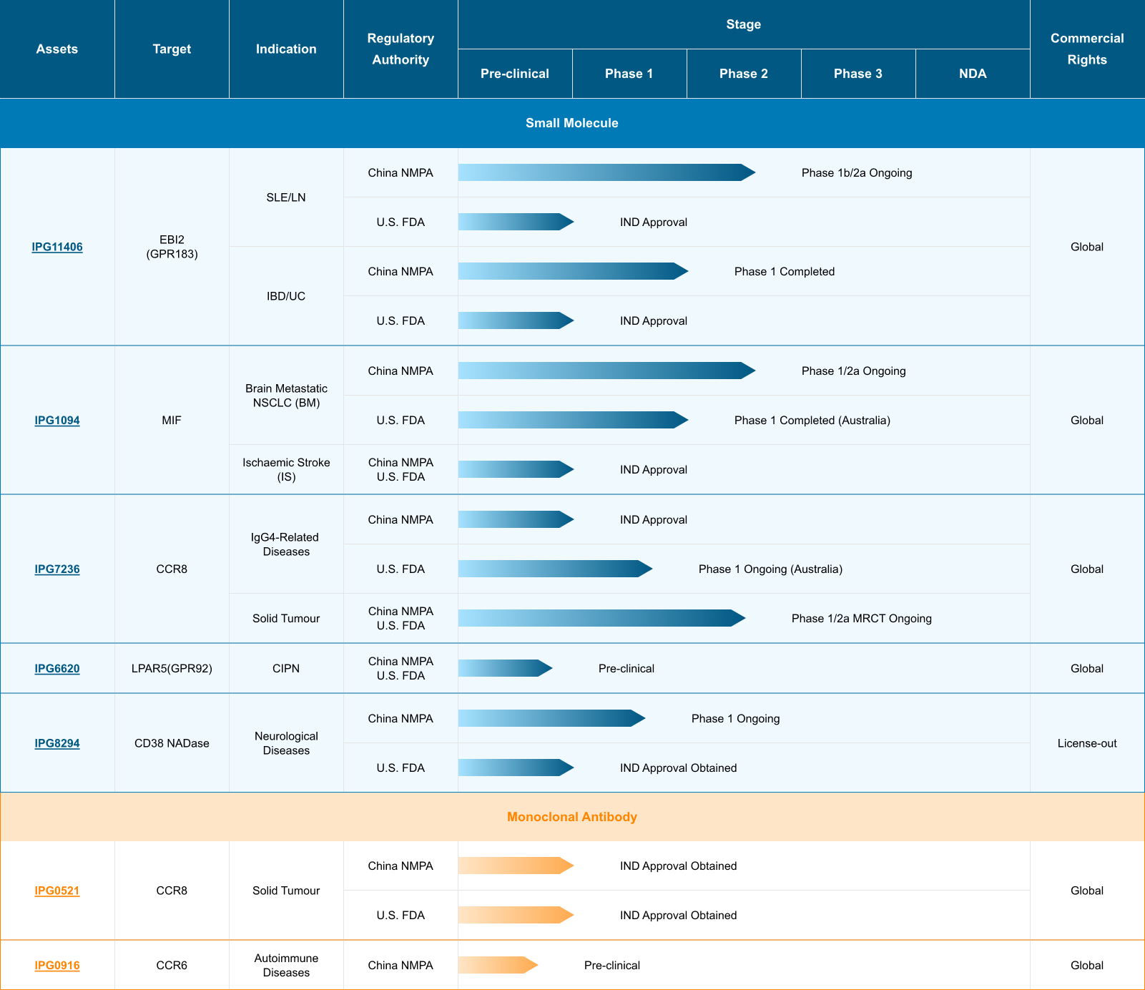Image resolution: width=1145 pixels, height=990 pixels.
Task: Select the Phase 3 column header
Action: [x=858, y=74]
